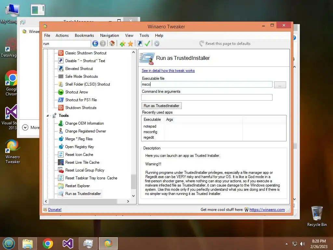Click the tree's vertical scrollbar thumb
This screenshot has width=333, height=250.
[x=133, y=182]
